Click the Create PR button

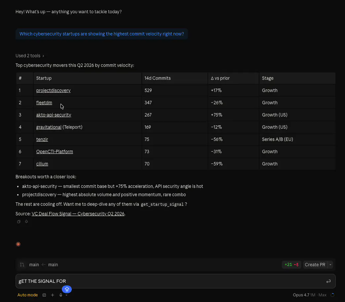pos(315,265)
